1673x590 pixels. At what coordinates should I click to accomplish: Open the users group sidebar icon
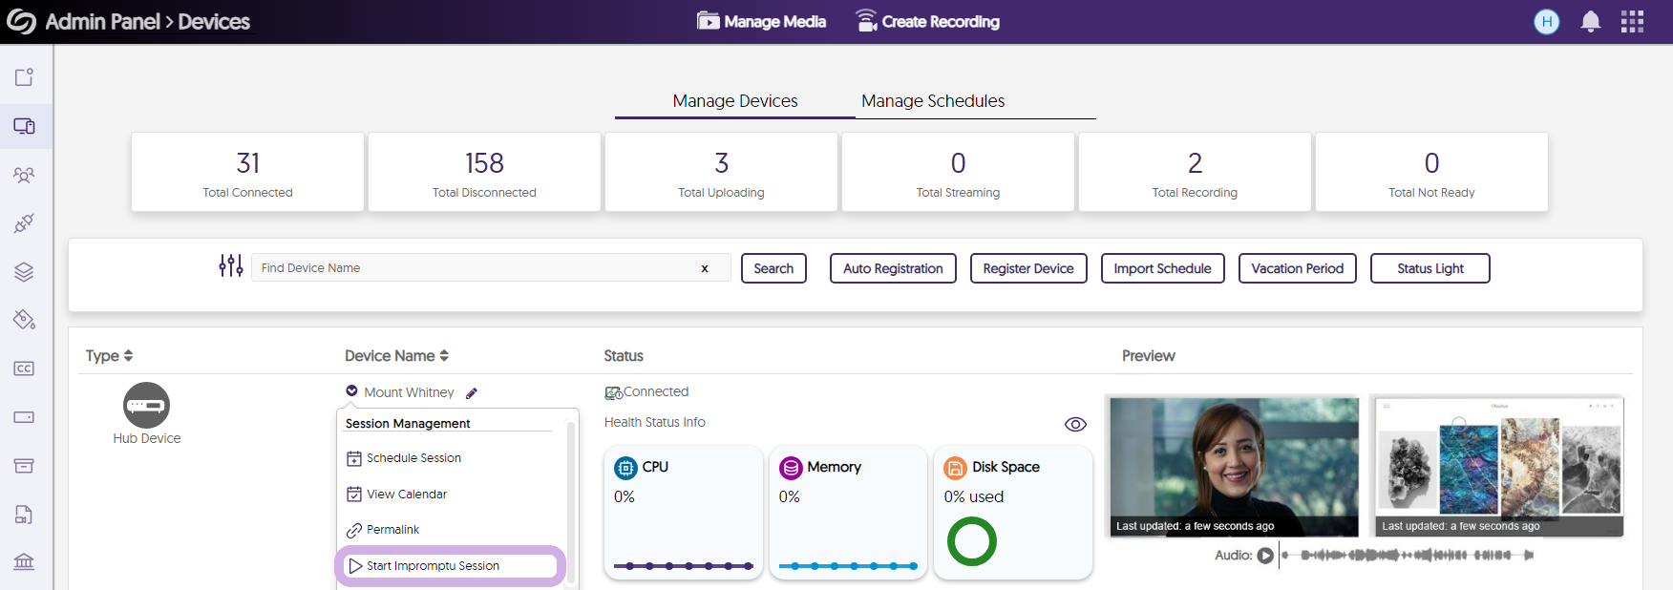(24, 175)
